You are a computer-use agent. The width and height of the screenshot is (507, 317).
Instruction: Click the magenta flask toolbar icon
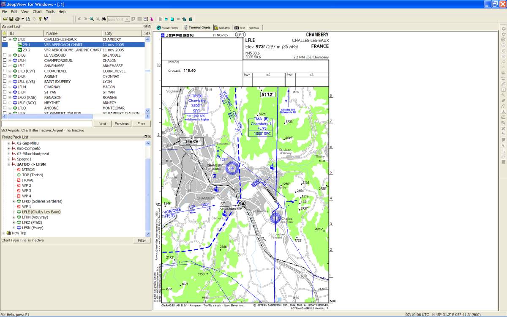(x=151, y=19)
